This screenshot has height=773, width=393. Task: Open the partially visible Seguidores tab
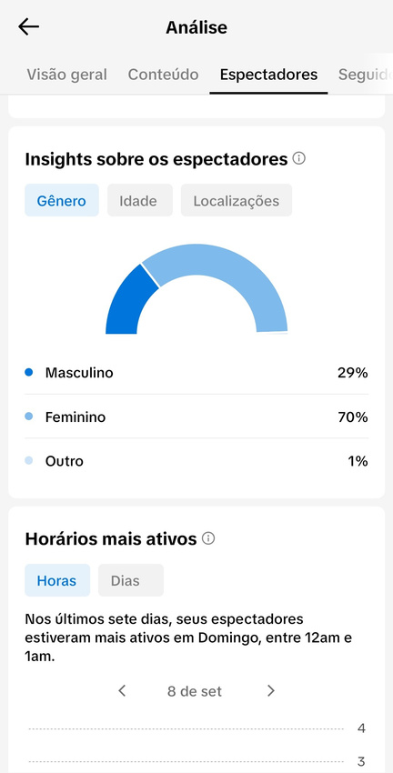365,75
